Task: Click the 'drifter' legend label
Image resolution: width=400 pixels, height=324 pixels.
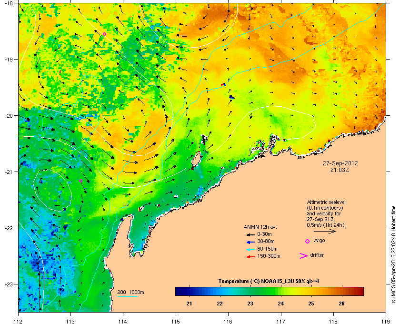Action: point(317,255)
